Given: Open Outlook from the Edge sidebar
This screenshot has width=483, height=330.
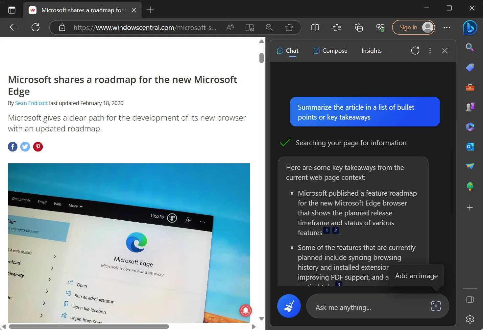Looking at the screenshot, I should pyautogui.click(x=470, y=147).
